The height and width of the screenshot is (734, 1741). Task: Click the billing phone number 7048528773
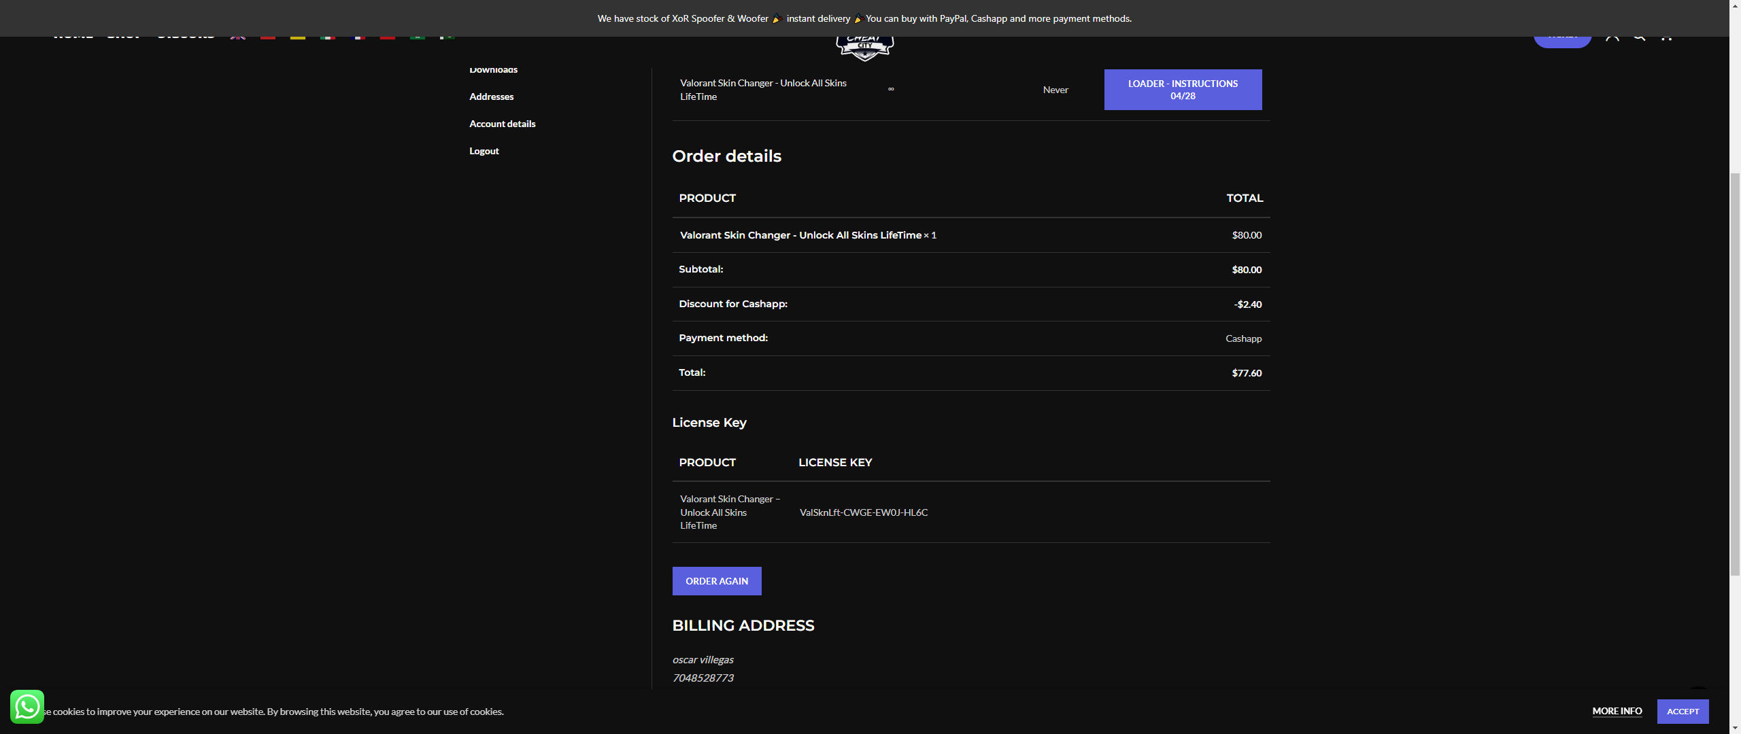[x=703, y=678]
